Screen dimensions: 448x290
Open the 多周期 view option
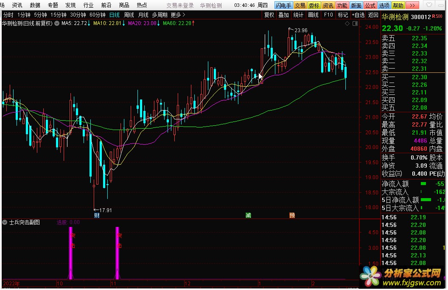click(x=160, y=15)
